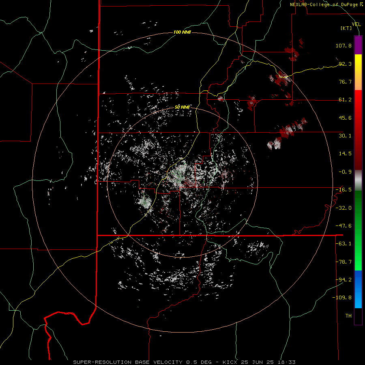365x365 pixels.
Task: Click the 30.1 velocity scale value
Action: [x=345, y=136]
